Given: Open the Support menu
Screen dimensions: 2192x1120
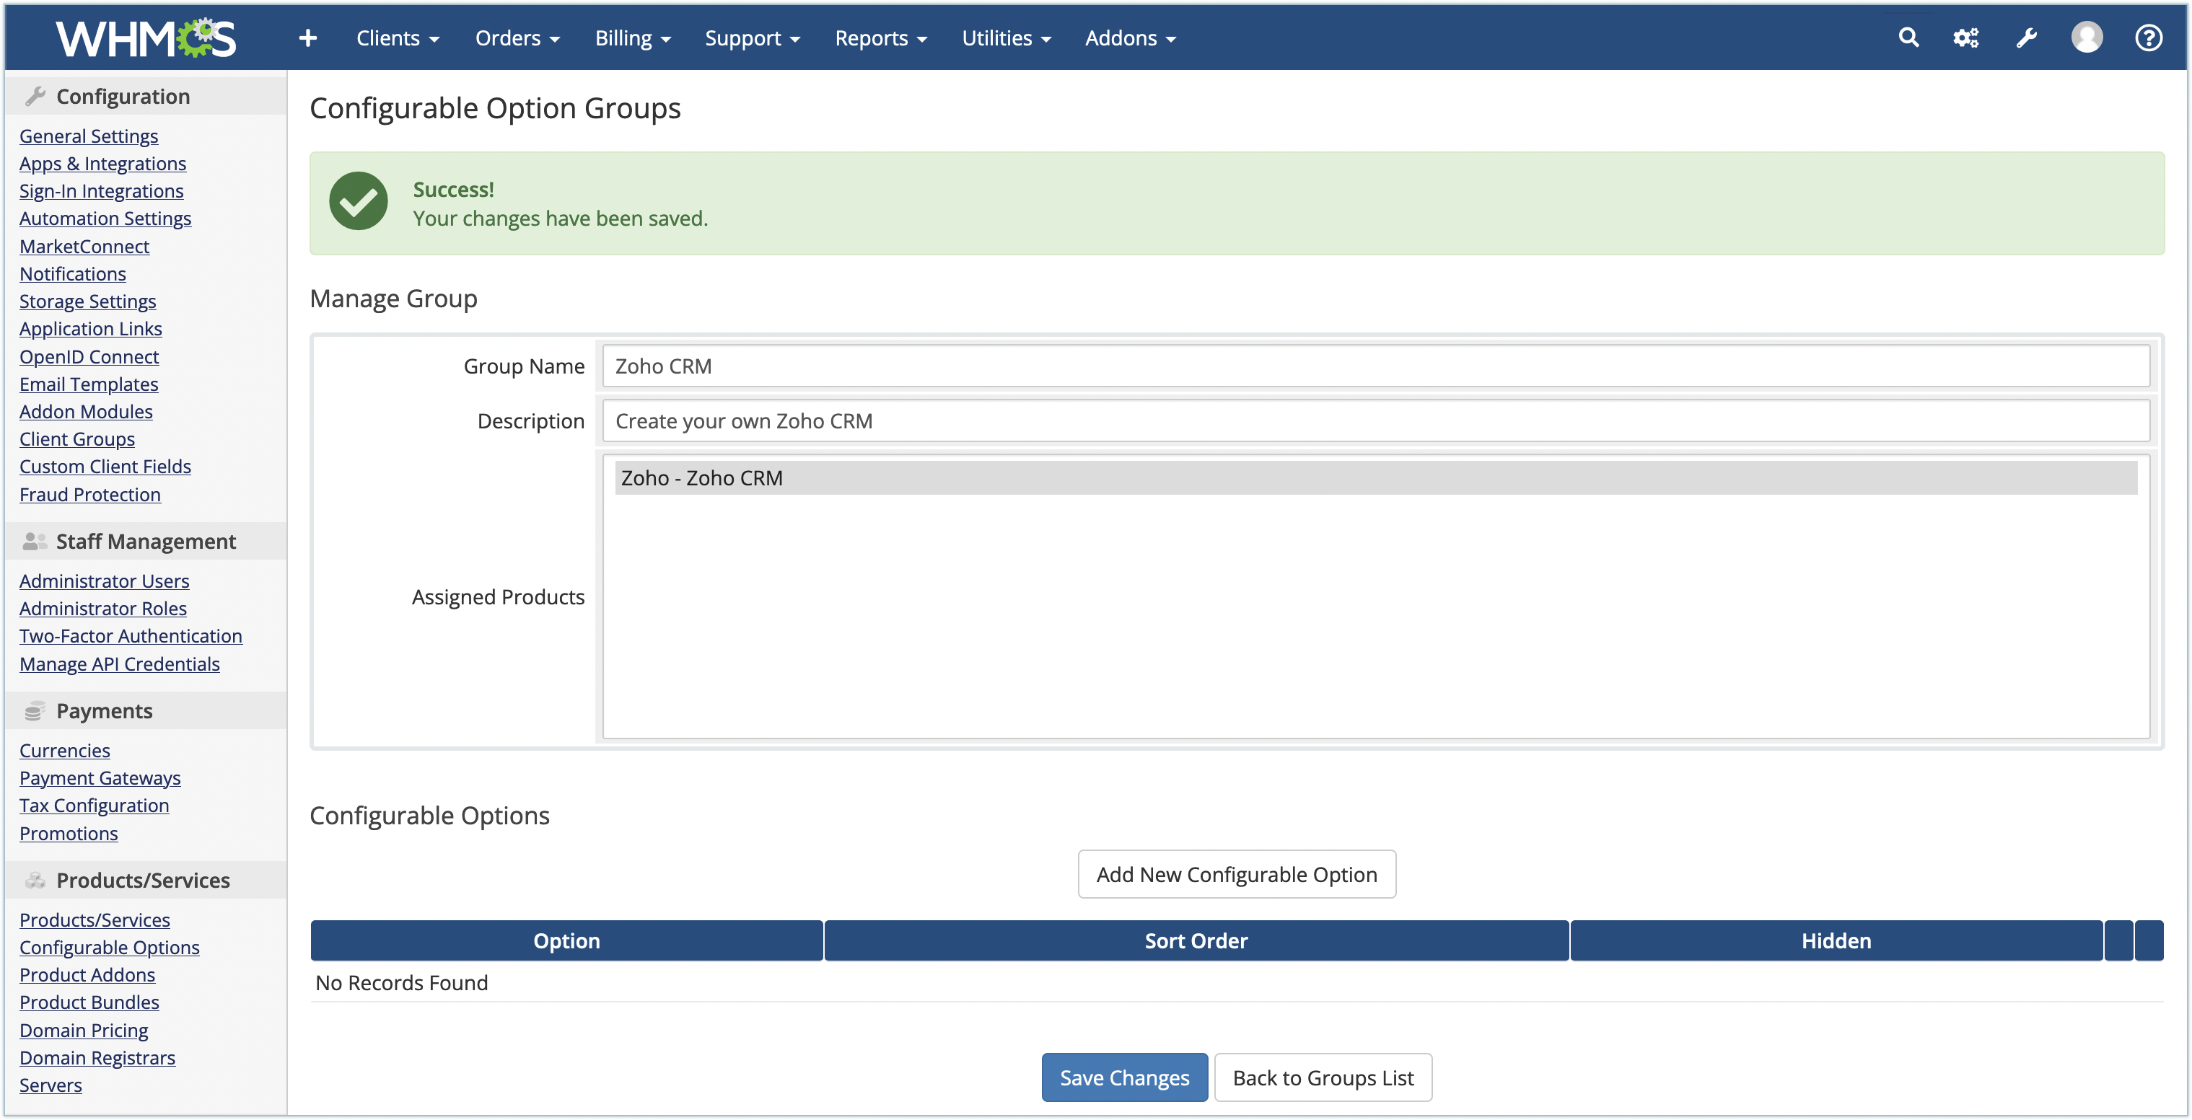Looking at the screenshot, I should click(x=753, y=38).
